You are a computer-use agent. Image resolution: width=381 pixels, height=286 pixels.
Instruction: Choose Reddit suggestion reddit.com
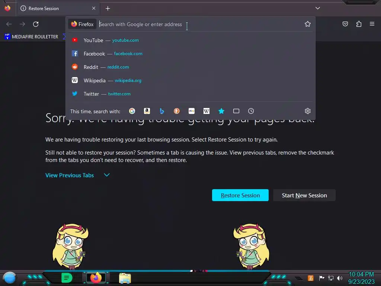pos(190,67)
